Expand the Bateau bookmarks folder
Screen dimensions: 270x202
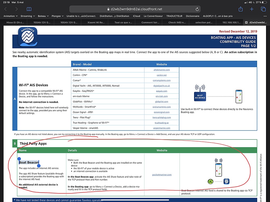coord(43,16)
